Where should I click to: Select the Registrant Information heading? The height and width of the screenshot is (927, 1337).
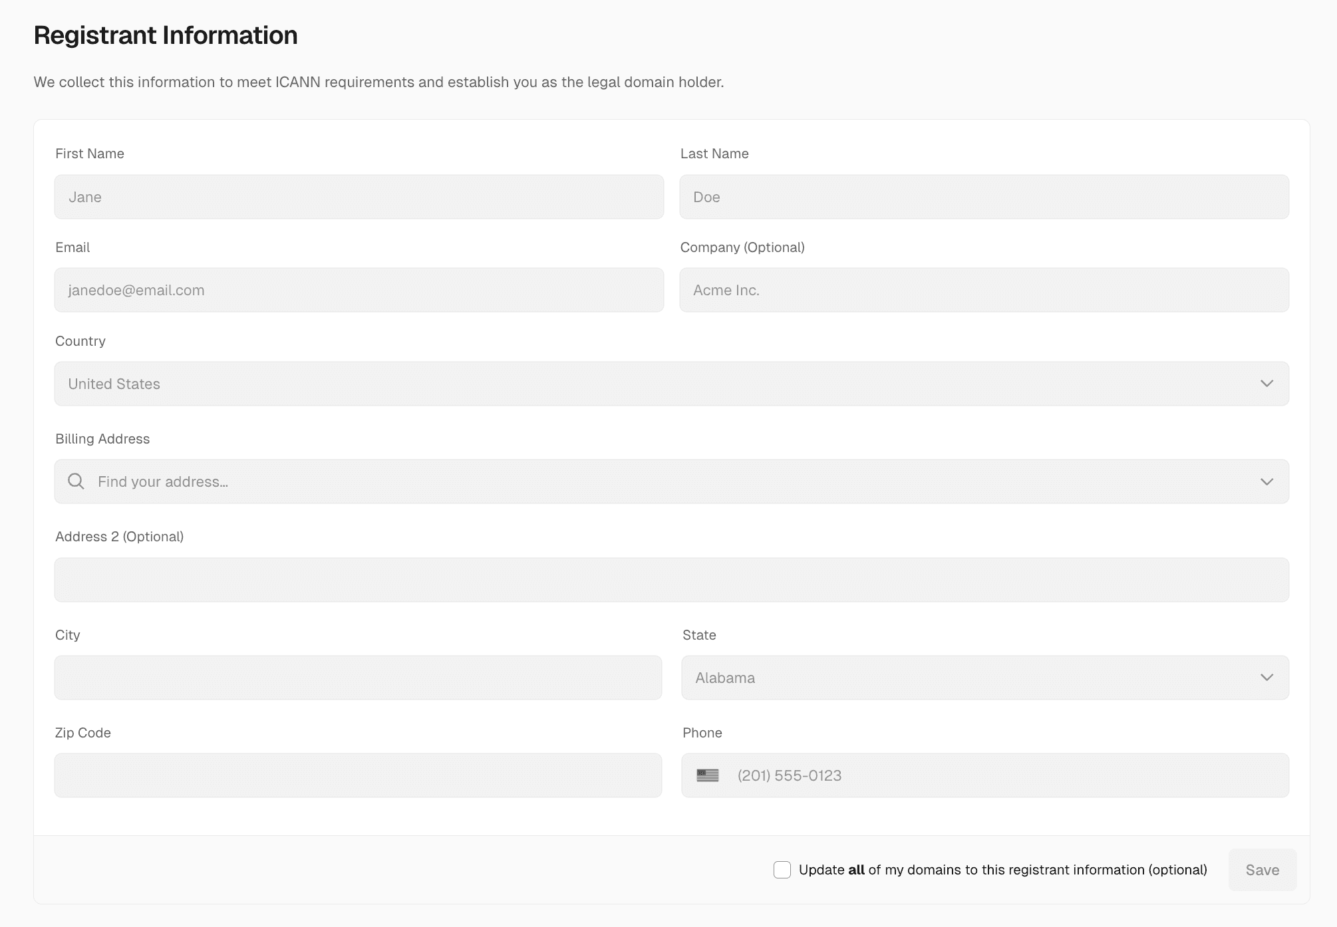[x=166, y=35]
